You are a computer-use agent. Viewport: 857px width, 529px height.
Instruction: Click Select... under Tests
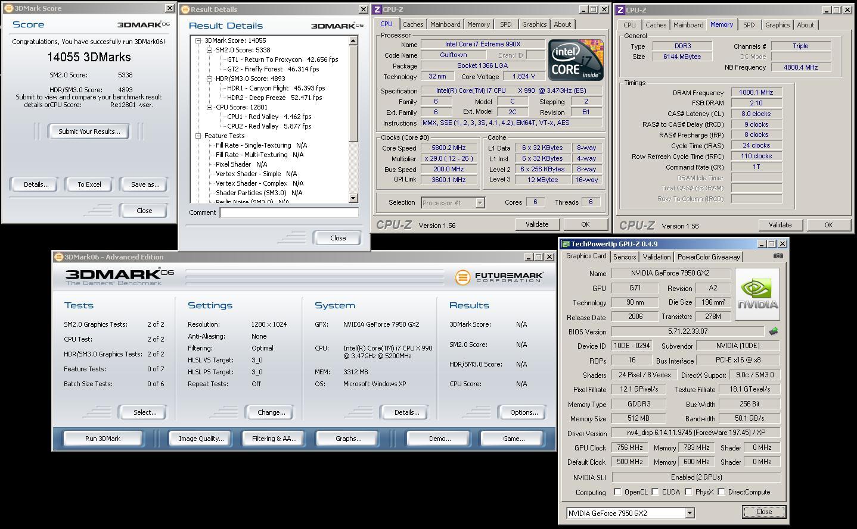pyautogui.click(x=144, y=412)
